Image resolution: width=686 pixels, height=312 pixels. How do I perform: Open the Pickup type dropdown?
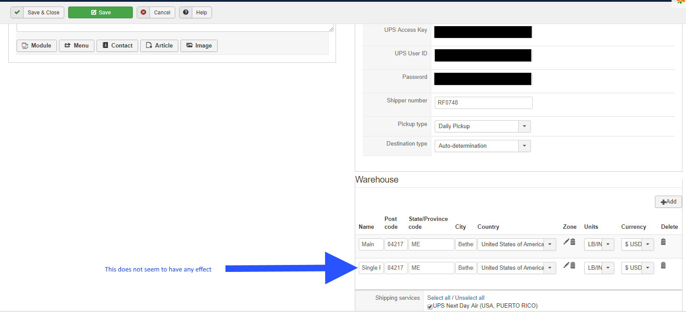[483, 126]
